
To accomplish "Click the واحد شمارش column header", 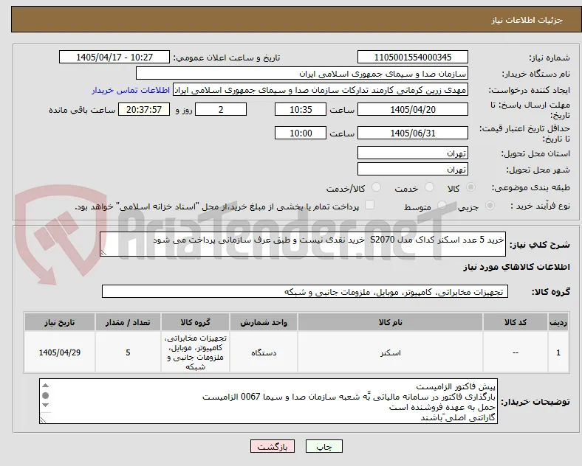I will [264, 322].
